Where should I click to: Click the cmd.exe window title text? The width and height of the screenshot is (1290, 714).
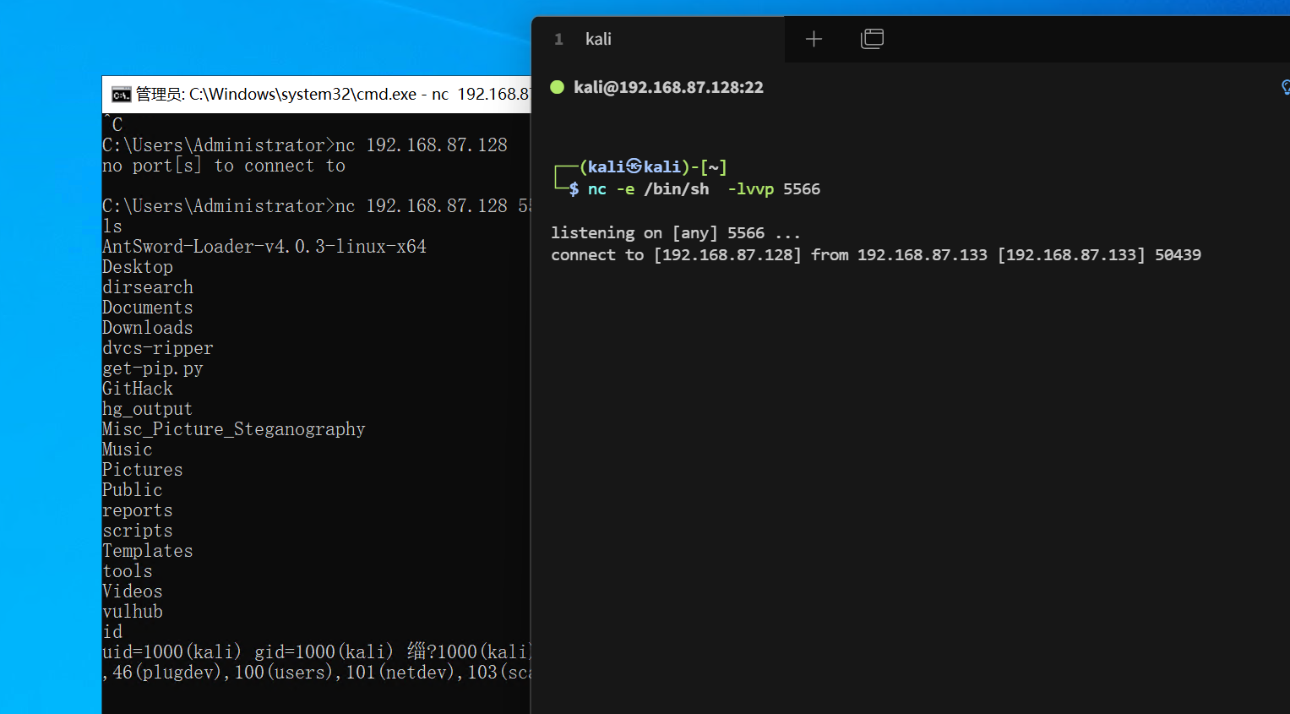point(333,94)
